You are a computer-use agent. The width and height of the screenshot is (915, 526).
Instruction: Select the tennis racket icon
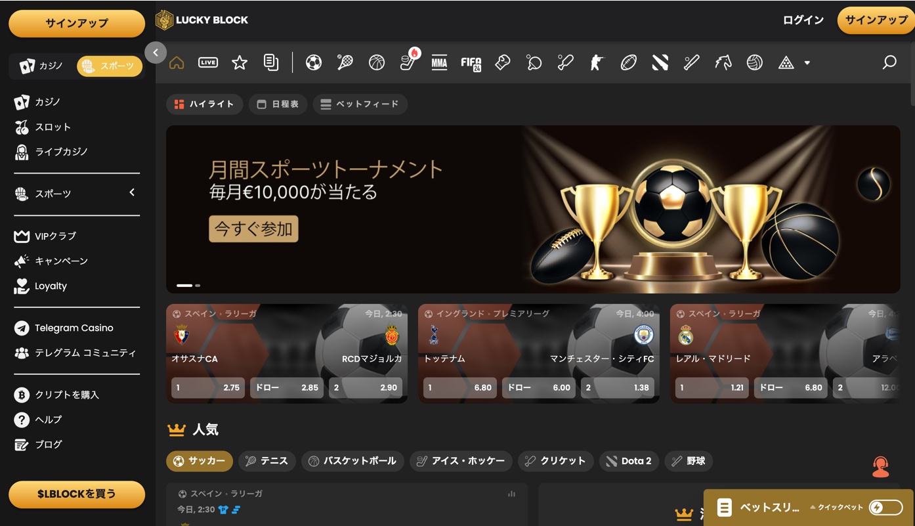click(x=345, y=63)
